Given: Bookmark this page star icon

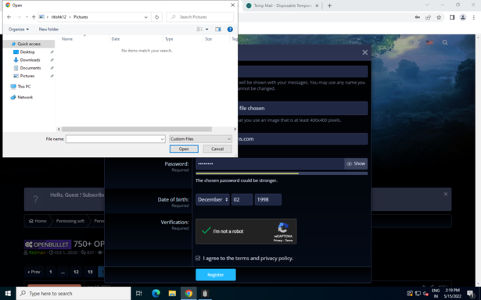Looking at the screenshot, I should pyautogui.click(x=439, y=17).
